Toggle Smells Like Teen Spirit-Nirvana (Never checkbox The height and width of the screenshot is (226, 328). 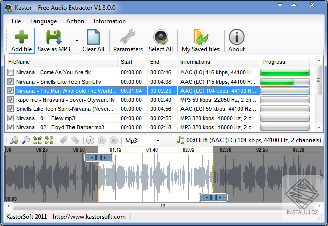(x=10, y=109)
